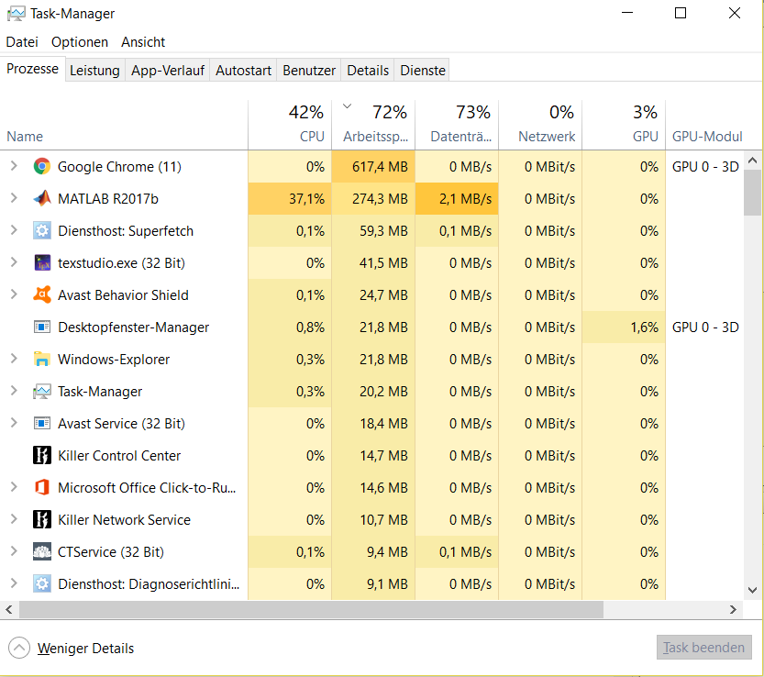This screenshot has width=764, height=677.
Task: Open the Autostart tab
Action: coord(243,71)
